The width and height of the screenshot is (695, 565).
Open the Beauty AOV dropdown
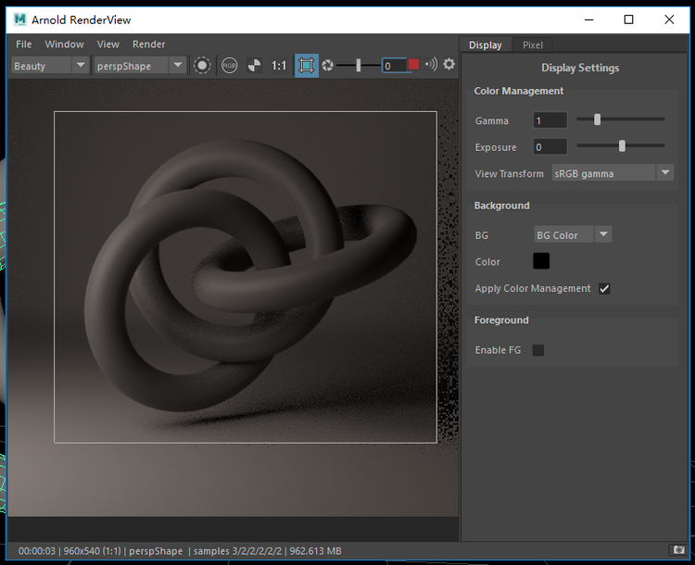(x=50, y=66)
